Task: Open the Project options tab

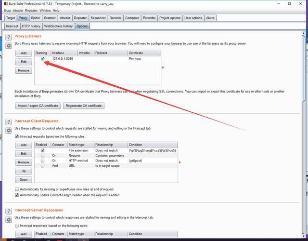Action: click(x=170, y=18)
